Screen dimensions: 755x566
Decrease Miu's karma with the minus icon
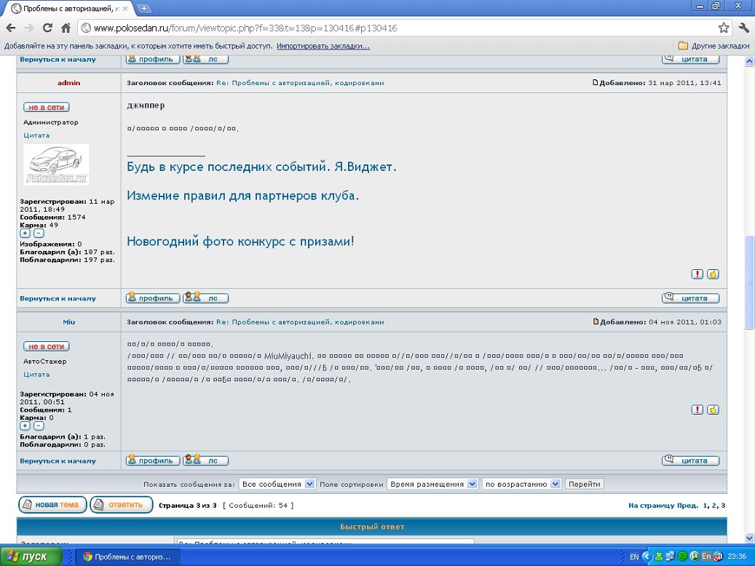click(x=39, y=426)
